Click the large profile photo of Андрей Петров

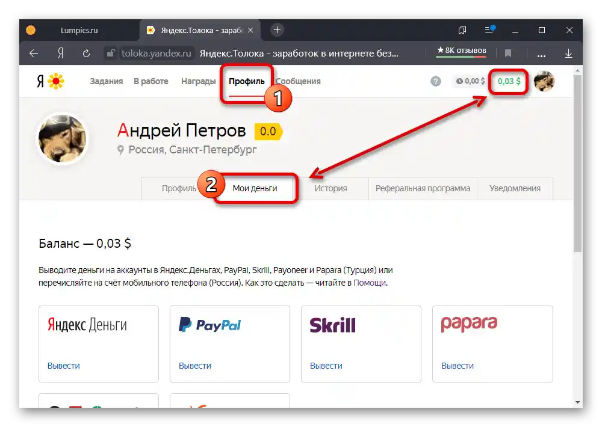coord(62,138)
